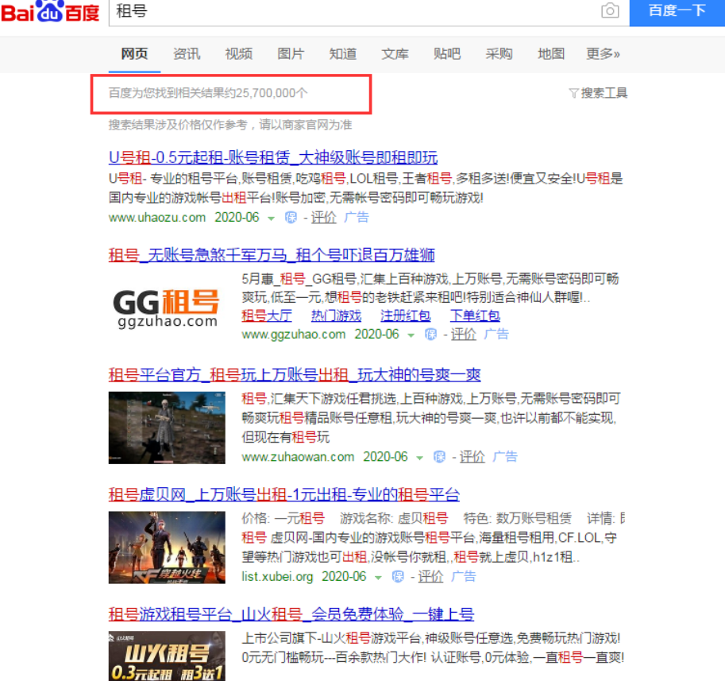Go to the 贴吧 tab

(x=447, y=54)
